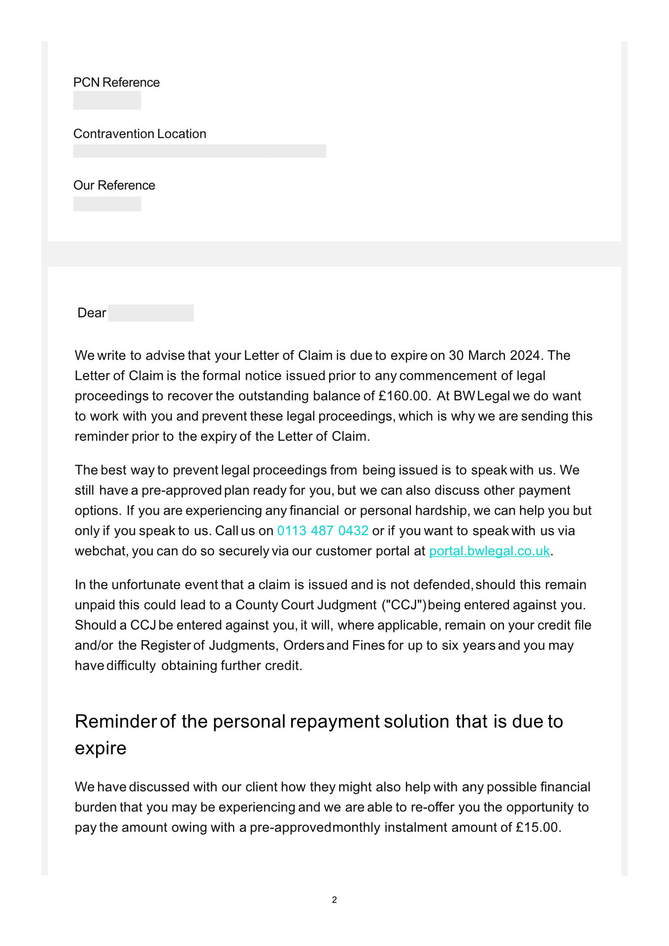Select the redacted Contravention Location field
Viewport: 669px width, 946px height.
(200, 151)
